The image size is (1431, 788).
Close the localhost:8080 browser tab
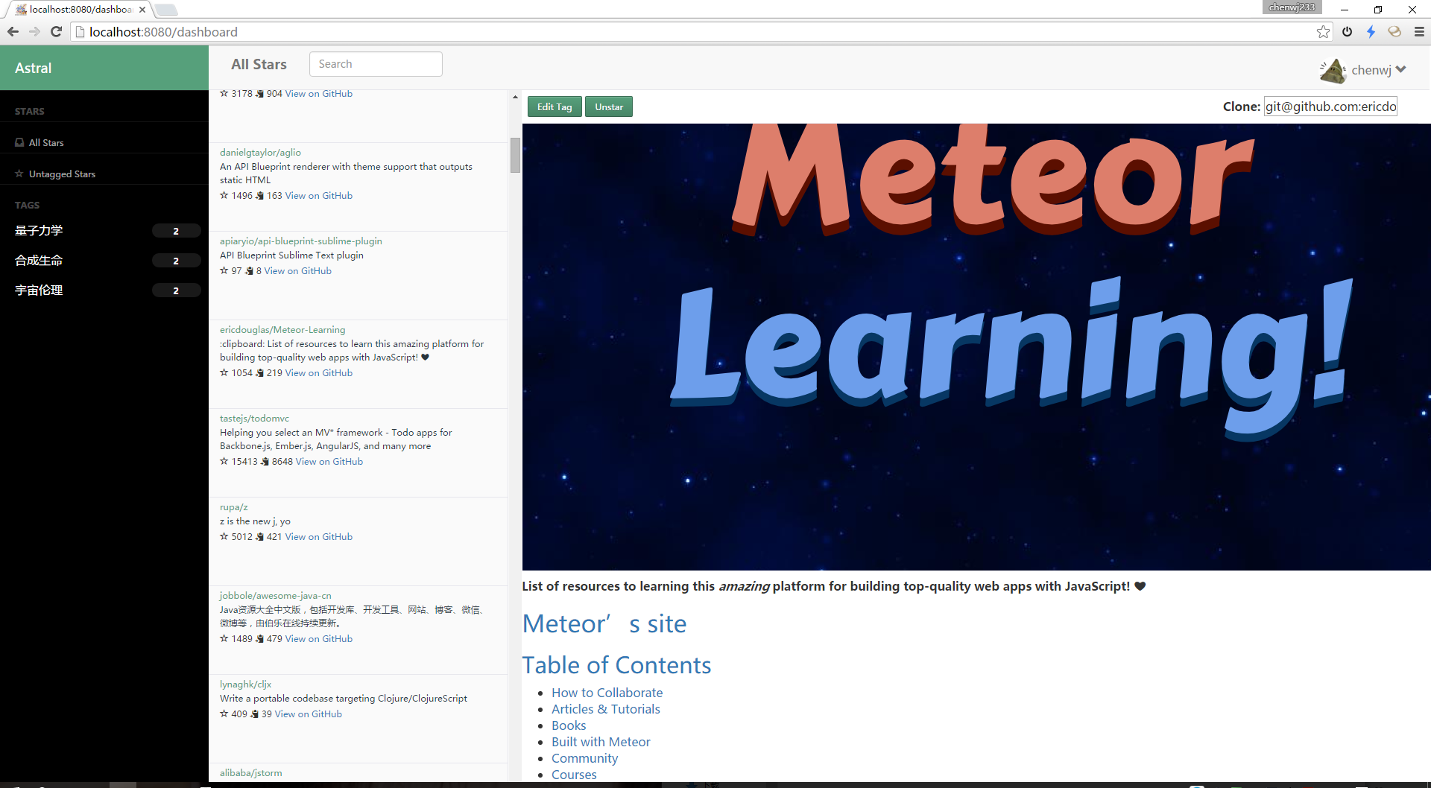142,10
